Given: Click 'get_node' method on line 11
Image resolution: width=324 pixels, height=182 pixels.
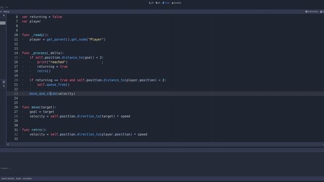Looking at the screenshot, I should [79, 39].
